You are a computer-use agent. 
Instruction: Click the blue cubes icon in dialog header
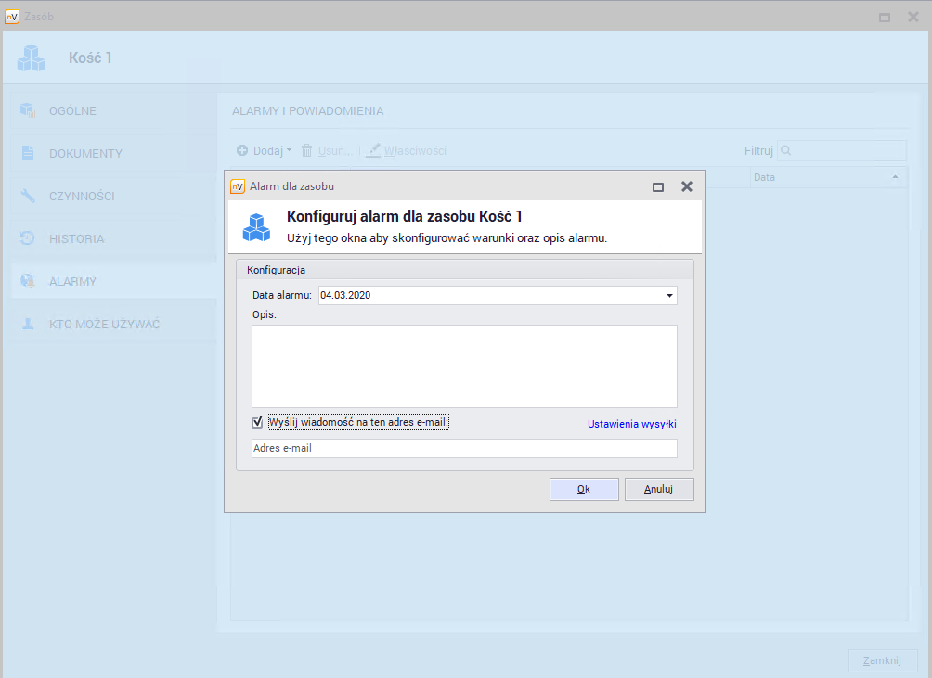tap(256, 227)
